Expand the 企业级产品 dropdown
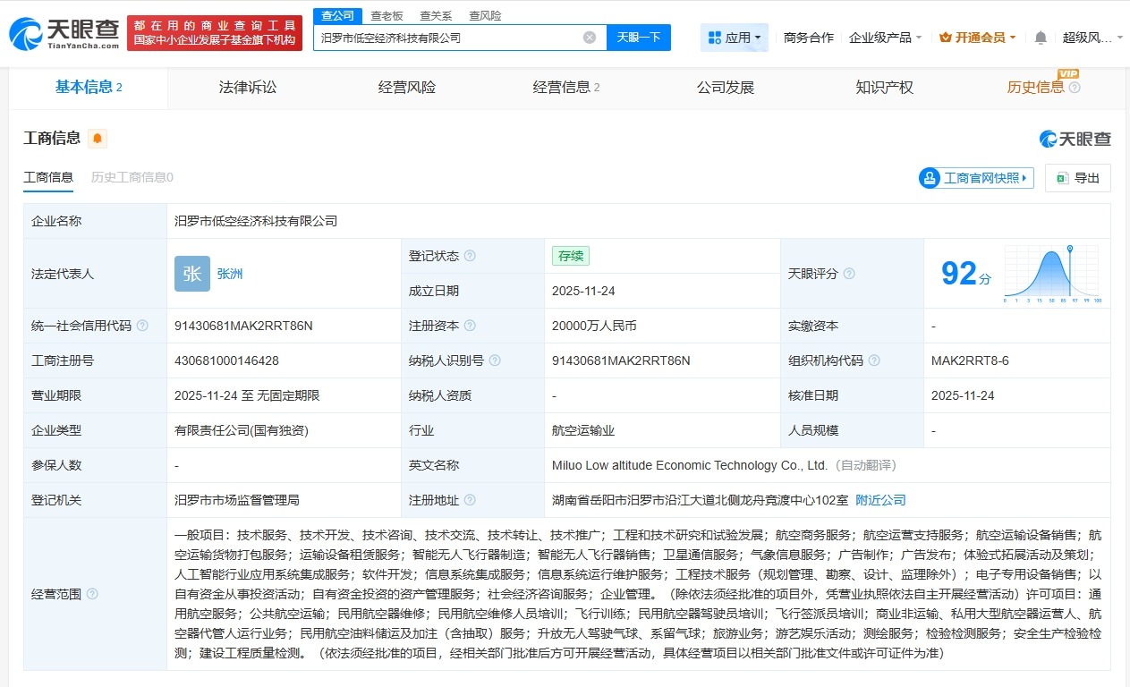This screenshot has height=687, width=1130. coord(885,37)
